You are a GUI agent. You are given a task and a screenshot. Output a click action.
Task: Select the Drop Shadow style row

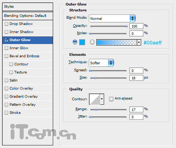[27, 24]
